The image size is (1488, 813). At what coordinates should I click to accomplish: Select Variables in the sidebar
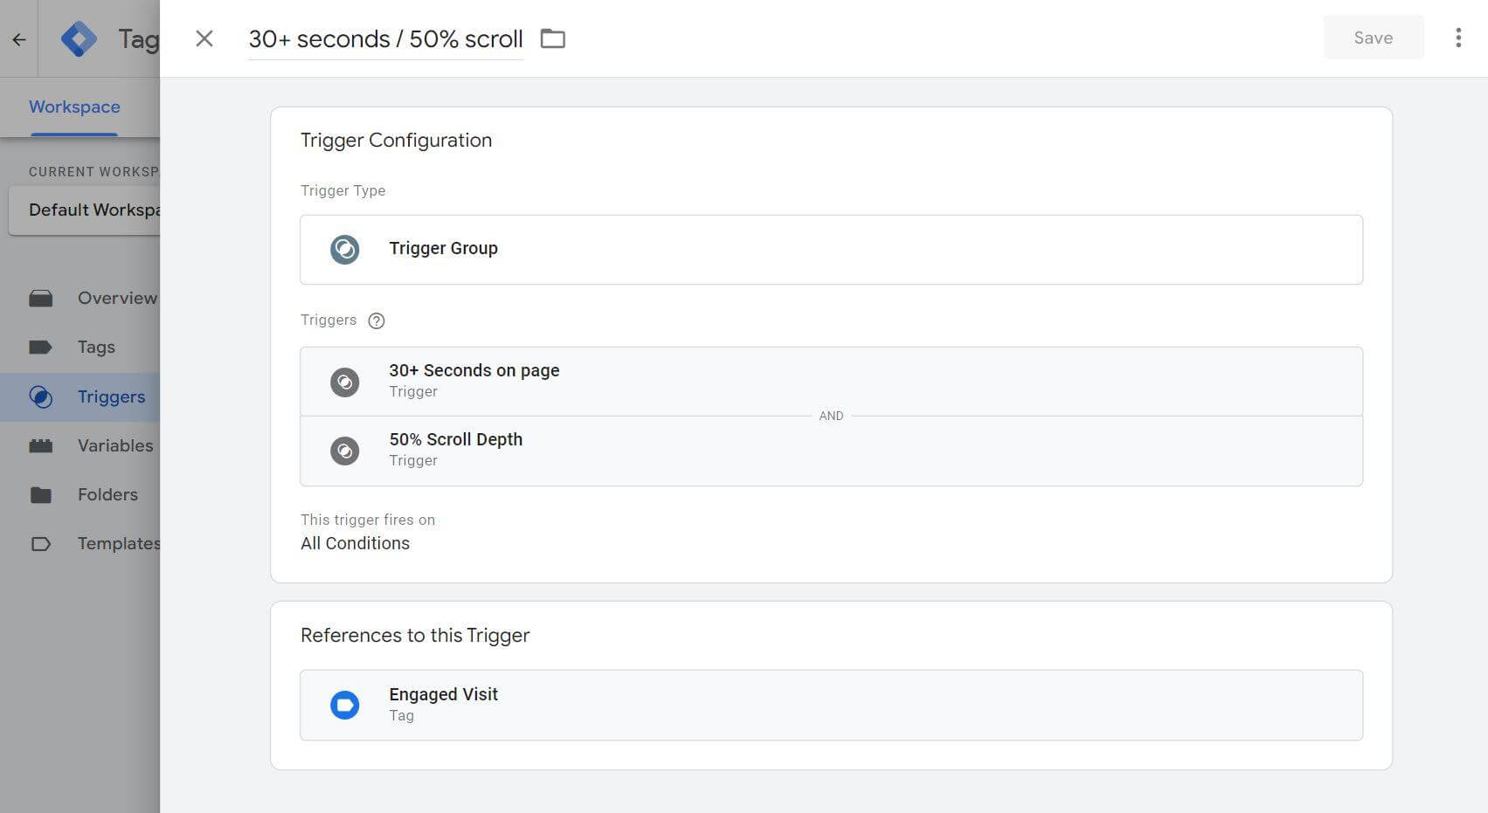click(x=114, y=445)
